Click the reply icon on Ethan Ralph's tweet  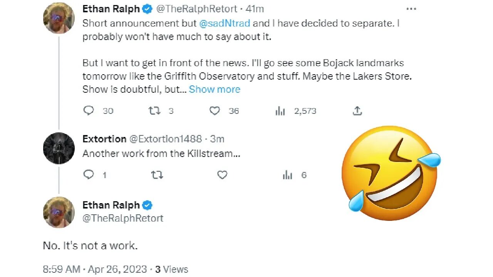(88, 110)
